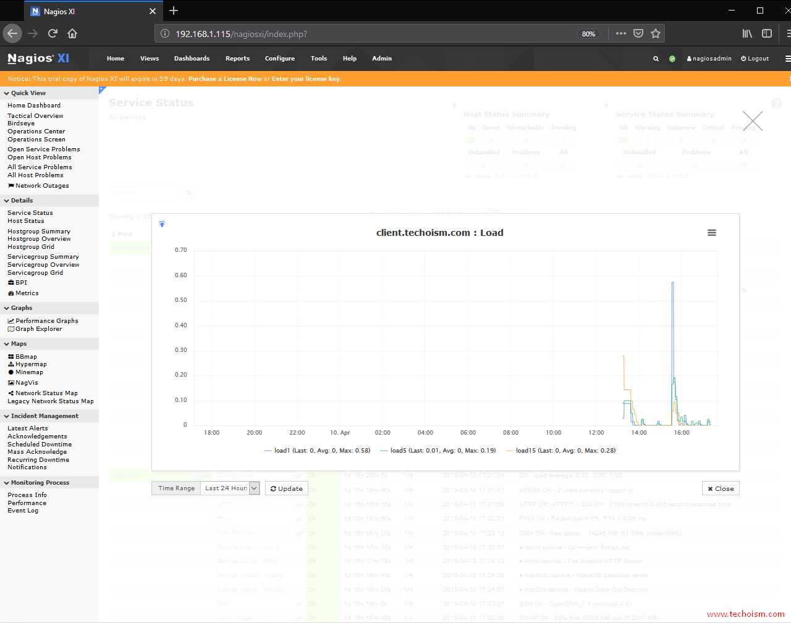This screenshot has height=623, width=791.
Task: Click the pin icon on graph popup
Action: (162, 224)
